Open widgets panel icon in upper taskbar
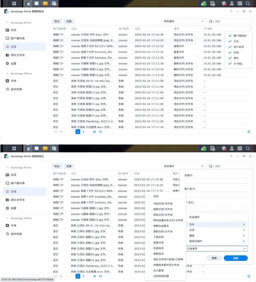The width and height of the screenshot is (256, 282). (x=240, y=3)
